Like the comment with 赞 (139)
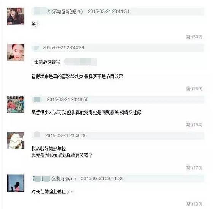Viewport: 215px width, 209px height. click(x=194, y=204)
